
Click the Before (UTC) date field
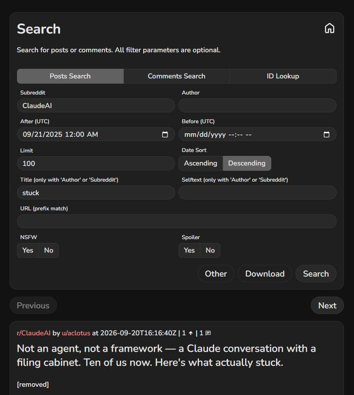point(257,134)
